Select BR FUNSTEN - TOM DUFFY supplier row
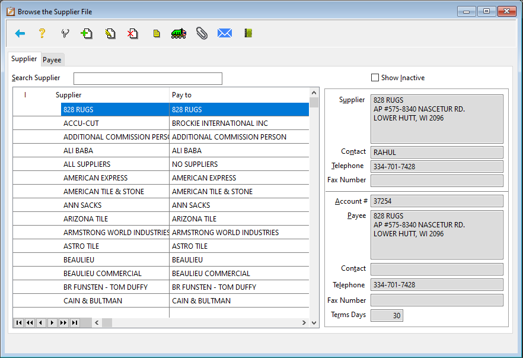523x358 pixels. [161, 287]
